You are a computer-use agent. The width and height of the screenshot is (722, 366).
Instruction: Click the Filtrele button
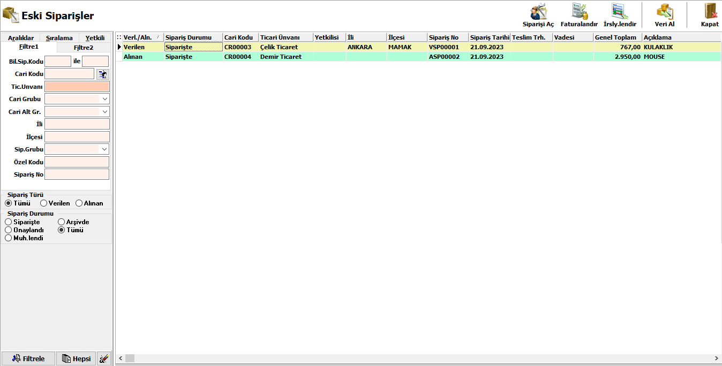(x=28, y=359)
